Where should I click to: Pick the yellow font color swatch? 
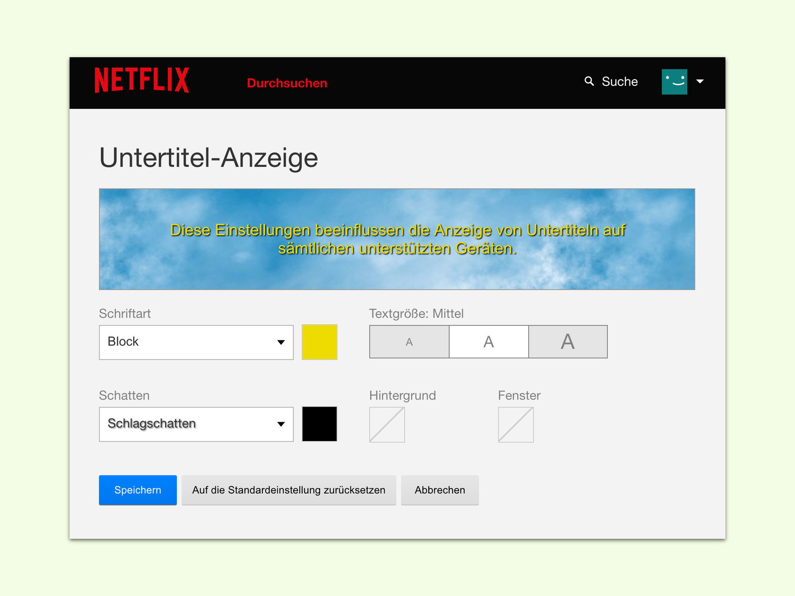click(x=319, y=342)
